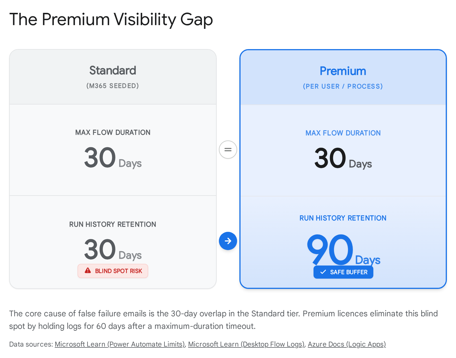Click the equals sign circle icon

click(228, 150)
